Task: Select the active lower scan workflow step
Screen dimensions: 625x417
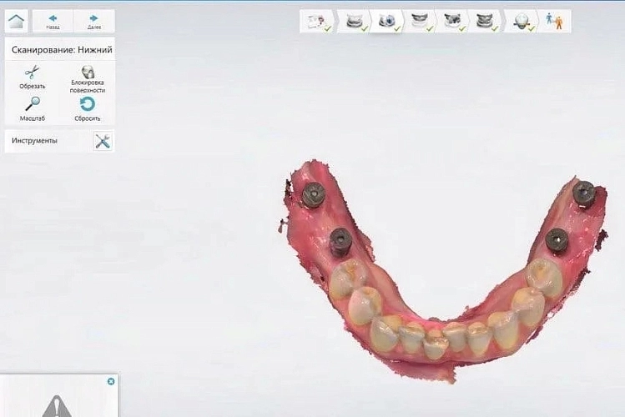Action: (386, 22)
